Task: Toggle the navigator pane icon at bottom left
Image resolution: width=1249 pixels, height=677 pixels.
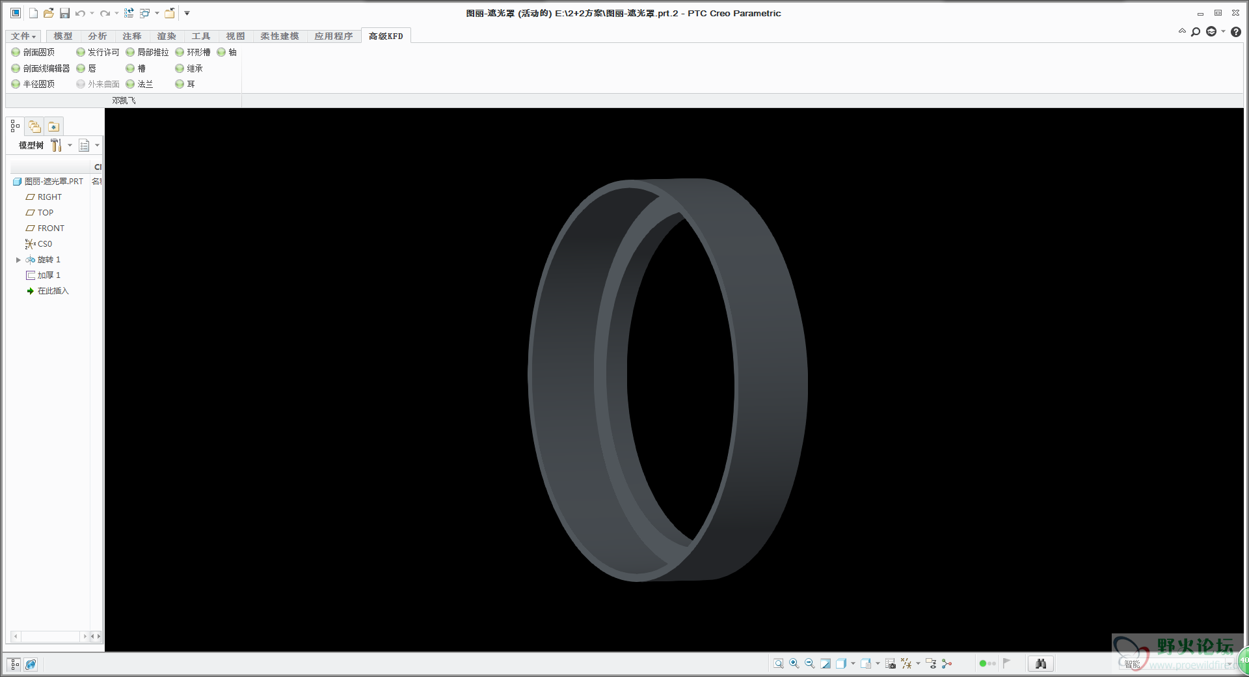Action: (x=14, y=664)
